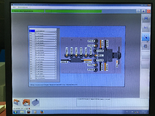This screenshot has width=155, height=116.
Task: Open the Windows Start menu
Action: 15,112
